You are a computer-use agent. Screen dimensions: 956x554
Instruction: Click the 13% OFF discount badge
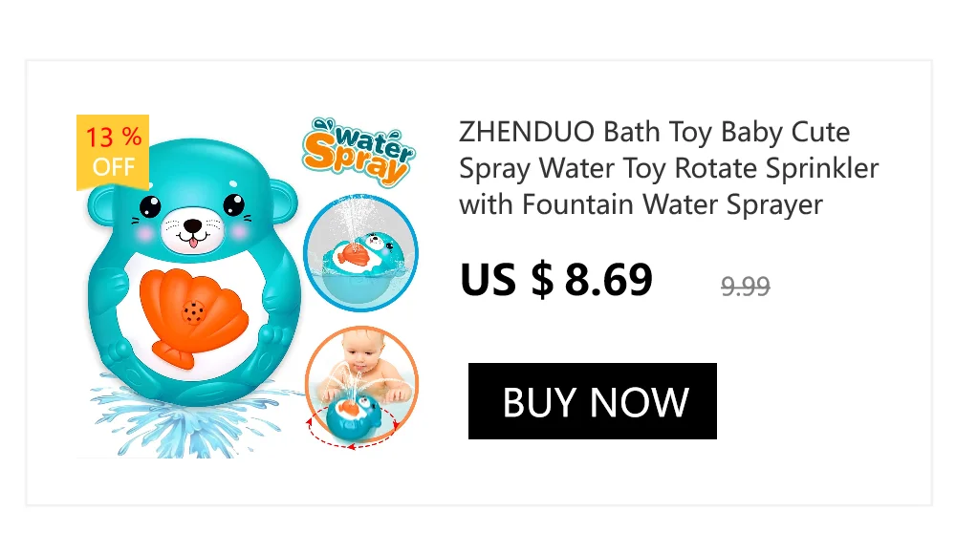click(x=113, y=152)
